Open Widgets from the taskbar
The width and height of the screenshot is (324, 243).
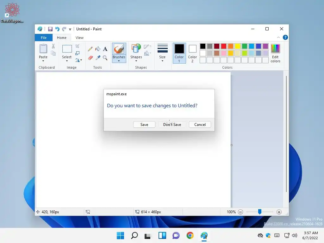(162, 235)
